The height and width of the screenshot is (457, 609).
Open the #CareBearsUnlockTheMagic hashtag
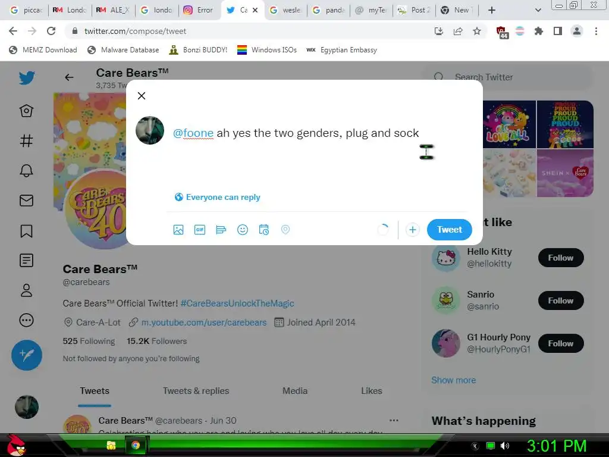[237, 303]
